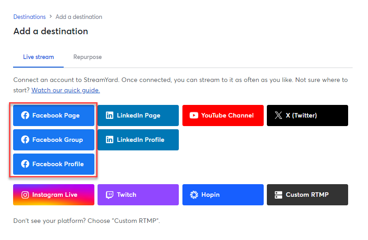The height and width of the screenshot is (240, 368).
Task: Click the X logo icon
Action: click(x=278, y=115)
